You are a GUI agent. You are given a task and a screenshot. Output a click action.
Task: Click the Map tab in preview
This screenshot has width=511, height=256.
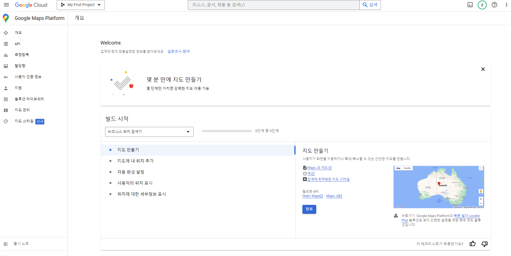point(398,168)
